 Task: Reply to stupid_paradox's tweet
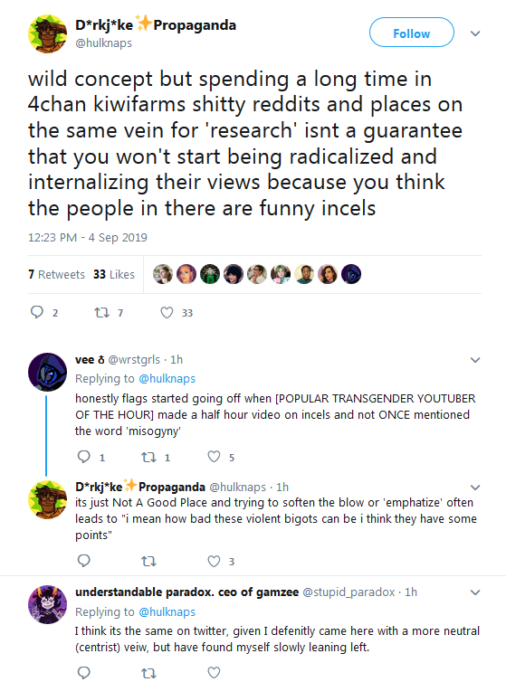[83, 672]
